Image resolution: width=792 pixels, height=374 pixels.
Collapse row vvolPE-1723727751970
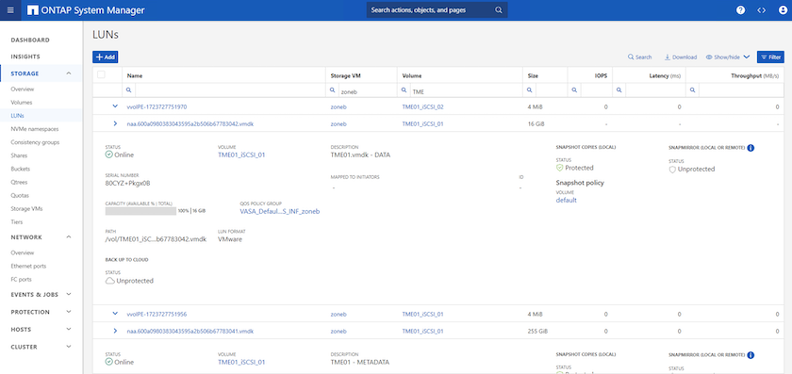pos(115,106)
